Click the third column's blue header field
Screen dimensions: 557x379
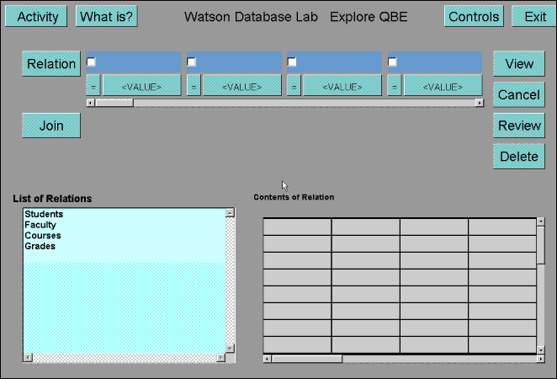point(335,62)
